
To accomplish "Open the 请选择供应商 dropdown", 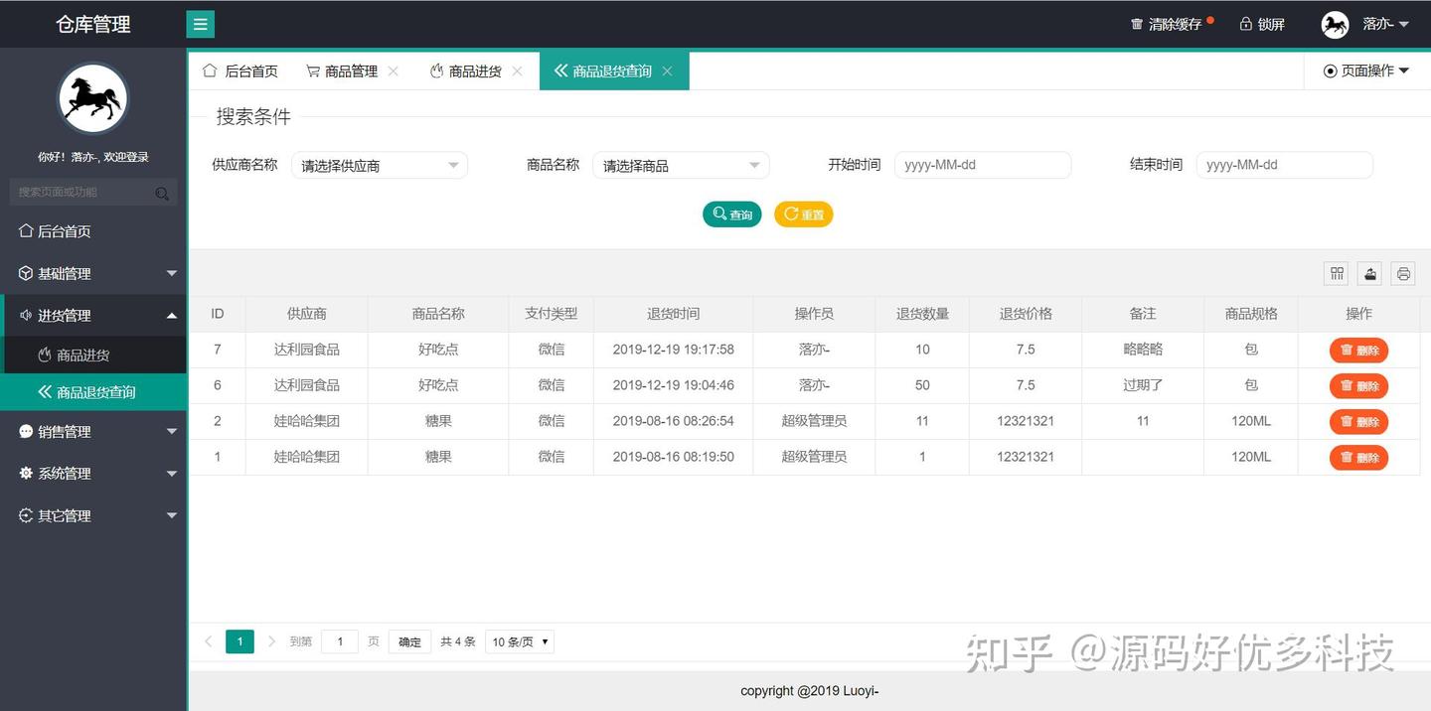I will tap(379, 165).
